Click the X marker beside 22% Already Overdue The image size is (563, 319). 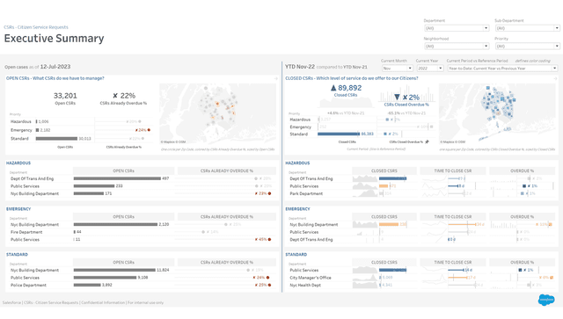tap(115, 96)
